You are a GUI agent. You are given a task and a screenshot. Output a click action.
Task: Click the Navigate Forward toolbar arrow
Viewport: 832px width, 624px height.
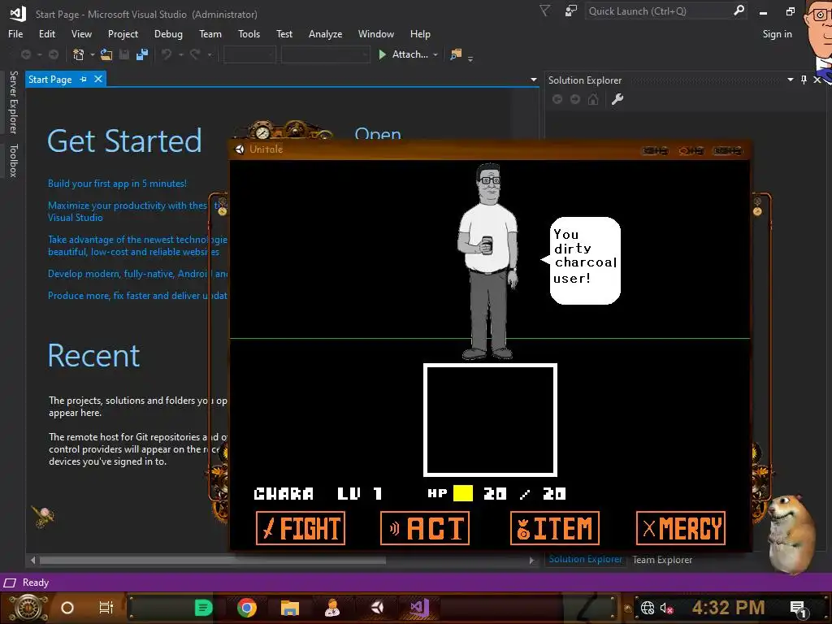tap(53, 54)
